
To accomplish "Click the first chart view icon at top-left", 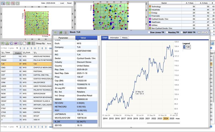I will coord(3,3).
